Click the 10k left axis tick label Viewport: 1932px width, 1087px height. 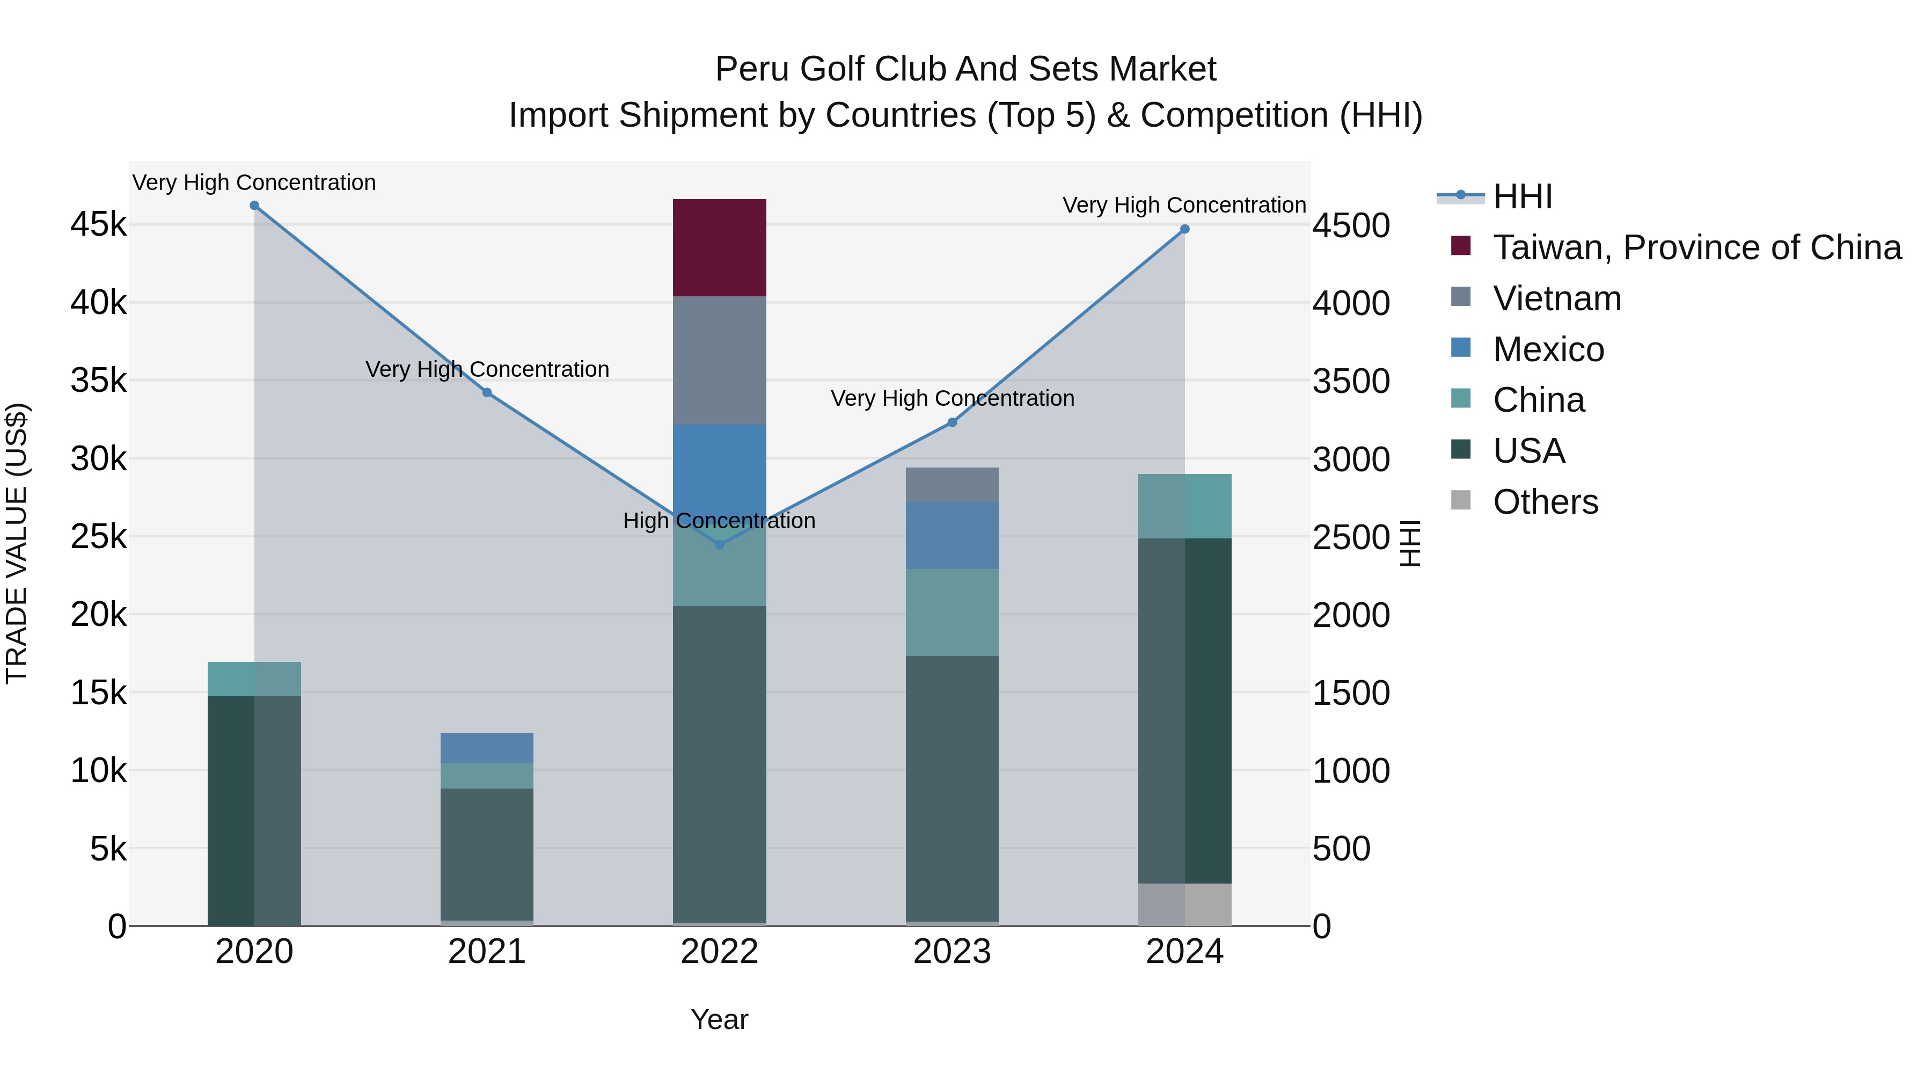[99, 770]
